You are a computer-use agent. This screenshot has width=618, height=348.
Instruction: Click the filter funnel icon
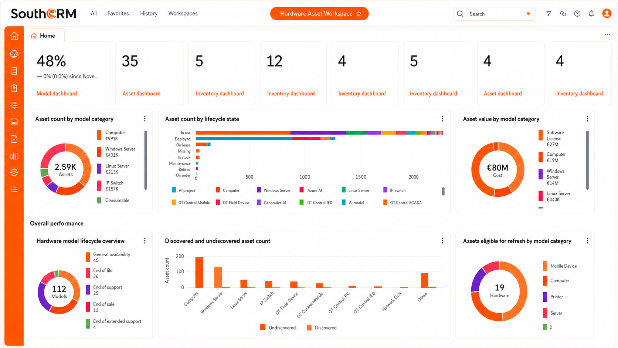tap(549, 14)
